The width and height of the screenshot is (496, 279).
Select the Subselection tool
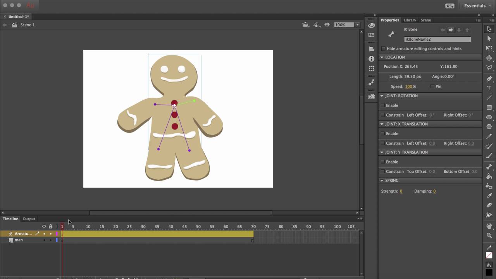tap(489, 39)
